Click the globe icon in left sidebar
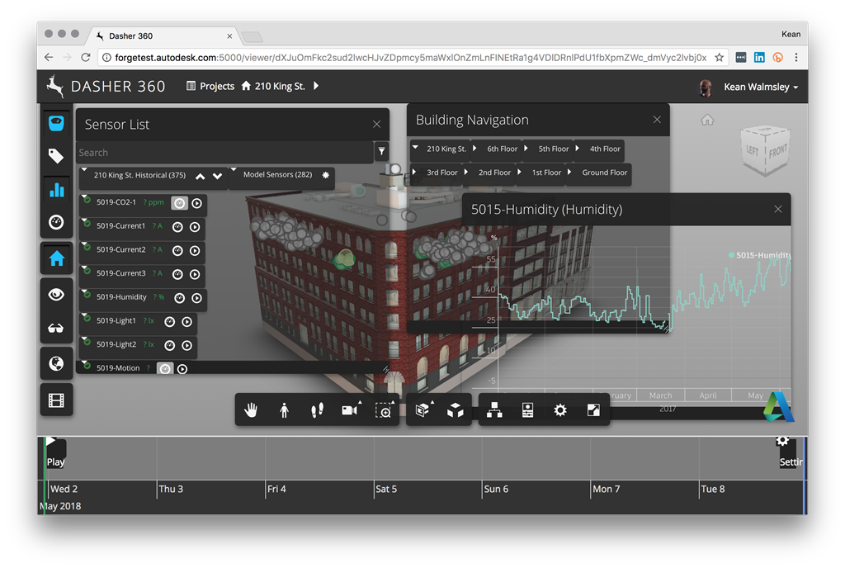 pos(56,363)
